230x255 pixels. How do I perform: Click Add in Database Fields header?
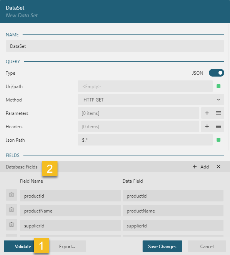201,167
